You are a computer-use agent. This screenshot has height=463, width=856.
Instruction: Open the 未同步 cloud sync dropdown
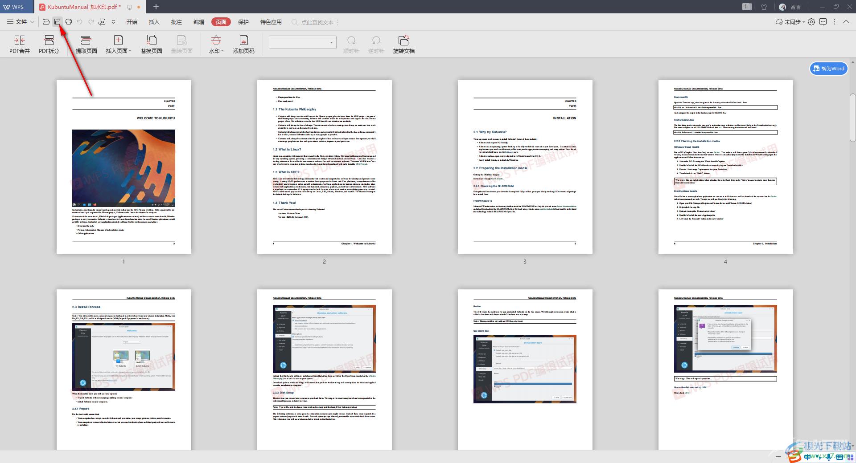790,22
